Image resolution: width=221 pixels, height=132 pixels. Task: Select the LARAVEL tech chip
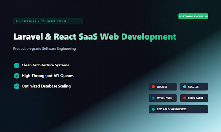(163, 87)
